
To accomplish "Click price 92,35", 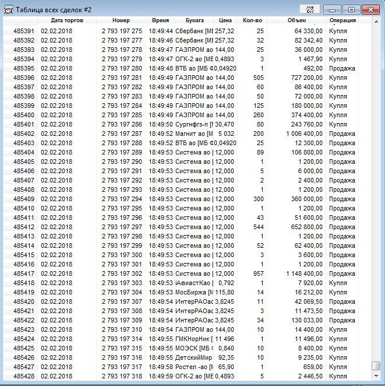I will click(226, 358).
